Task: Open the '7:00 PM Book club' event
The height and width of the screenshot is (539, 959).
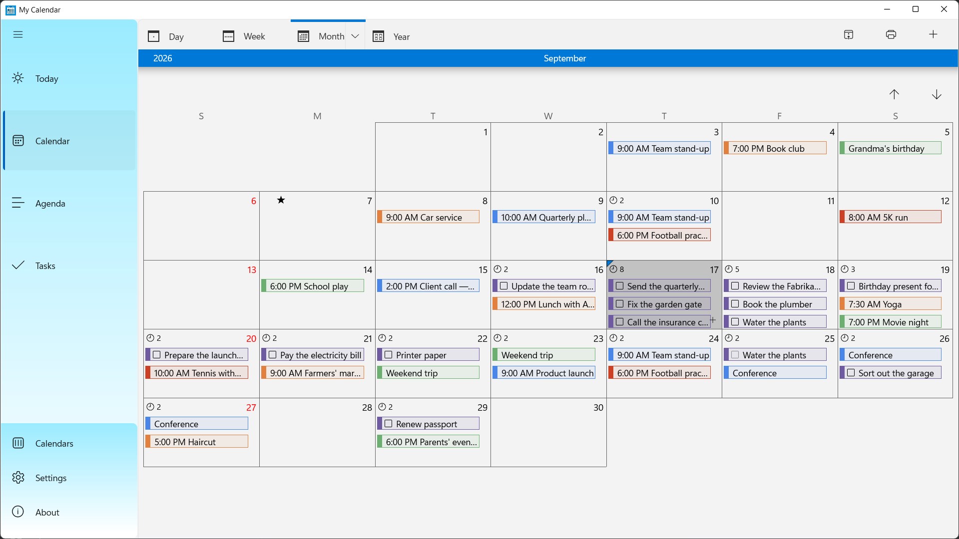Action: [775, 148]
